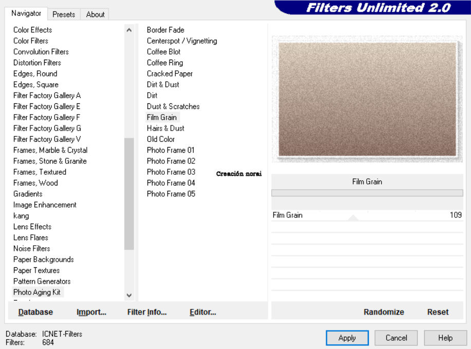The height and width of the screenshot is (349, 471).
Task: Apply Photo Frame 01 filter
Action: (171, 150)
